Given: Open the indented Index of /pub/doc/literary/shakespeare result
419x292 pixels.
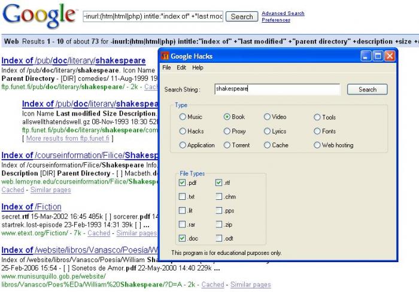Looking at the screenshot, I should [x=90, y=104].
